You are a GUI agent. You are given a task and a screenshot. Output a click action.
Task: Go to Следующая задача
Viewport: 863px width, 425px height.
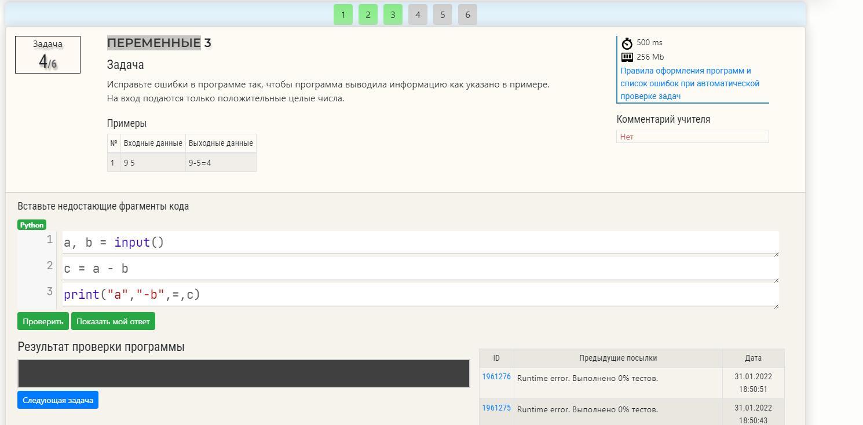tap(58, 400)
